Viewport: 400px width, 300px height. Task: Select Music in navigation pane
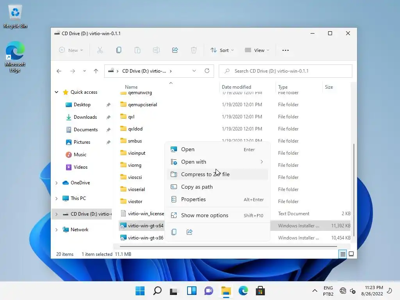80,155
